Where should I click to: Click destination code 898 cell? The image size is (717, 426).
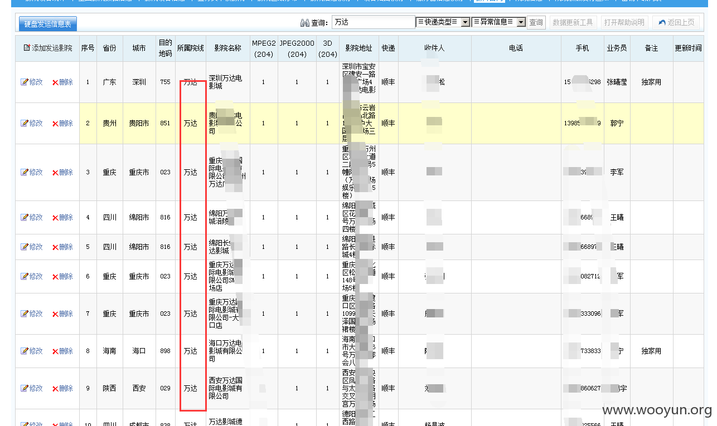click(165, 351)
